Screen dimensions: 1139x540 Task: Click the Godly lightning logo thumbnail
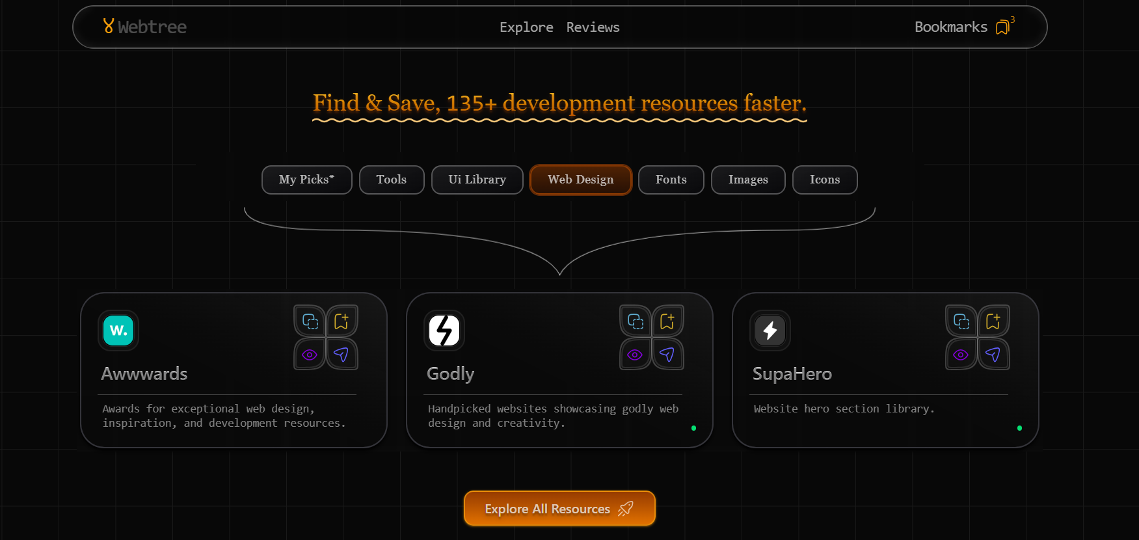coord(444,331)
